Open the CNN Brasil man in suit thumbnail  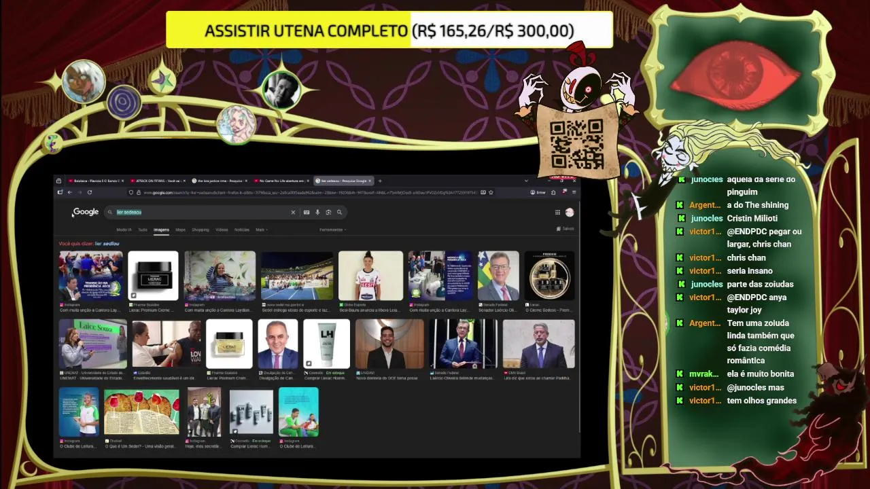point(538,344)
